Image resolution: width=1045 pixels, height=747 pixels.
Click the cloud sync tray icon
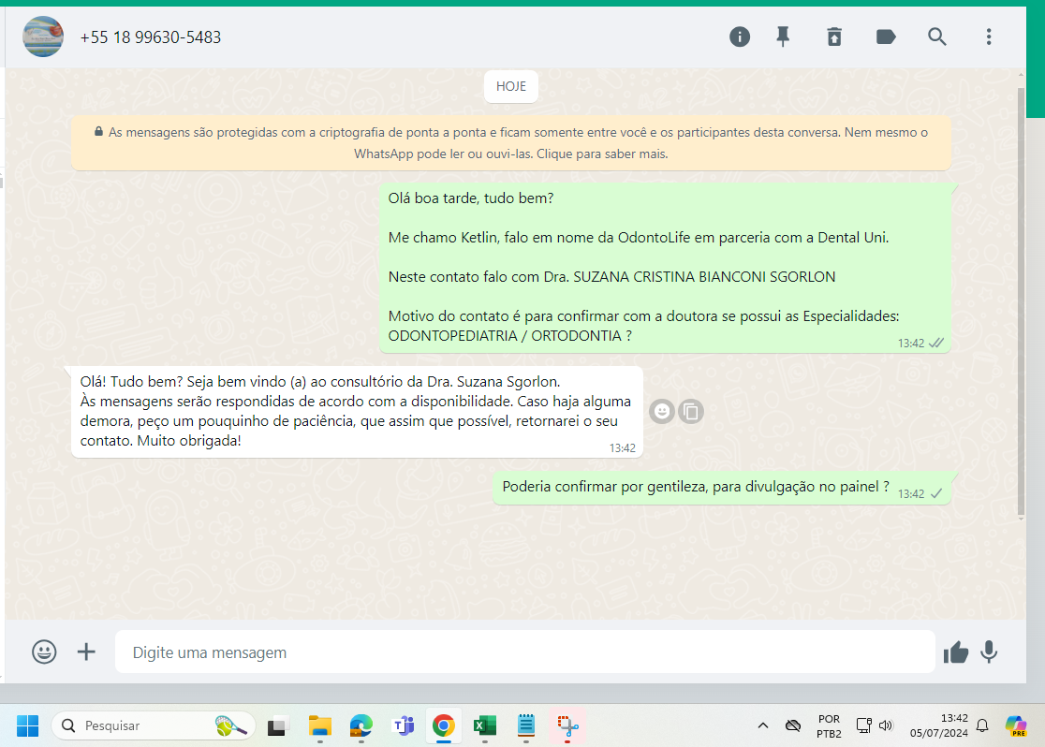point(792,725)
